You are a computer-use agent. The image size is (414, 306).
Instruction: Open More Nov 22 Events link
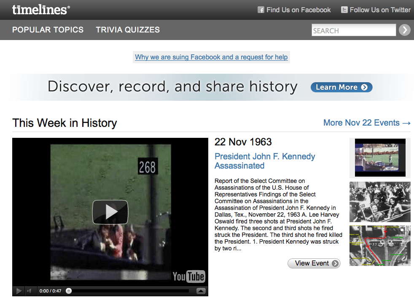(367, 123)
